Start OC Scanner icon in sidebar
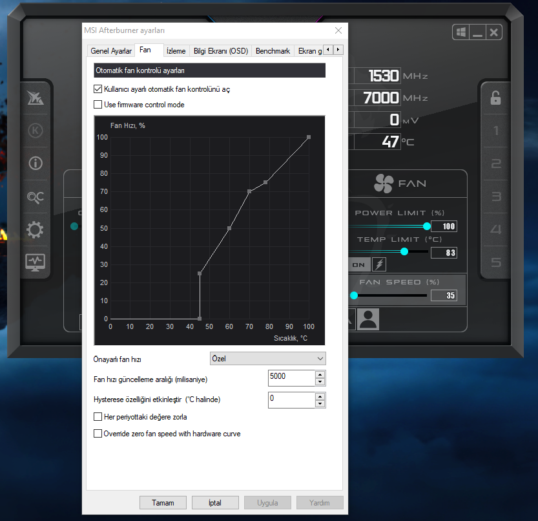The height and width of the screenshot is (521, 538). coord(36,197)
